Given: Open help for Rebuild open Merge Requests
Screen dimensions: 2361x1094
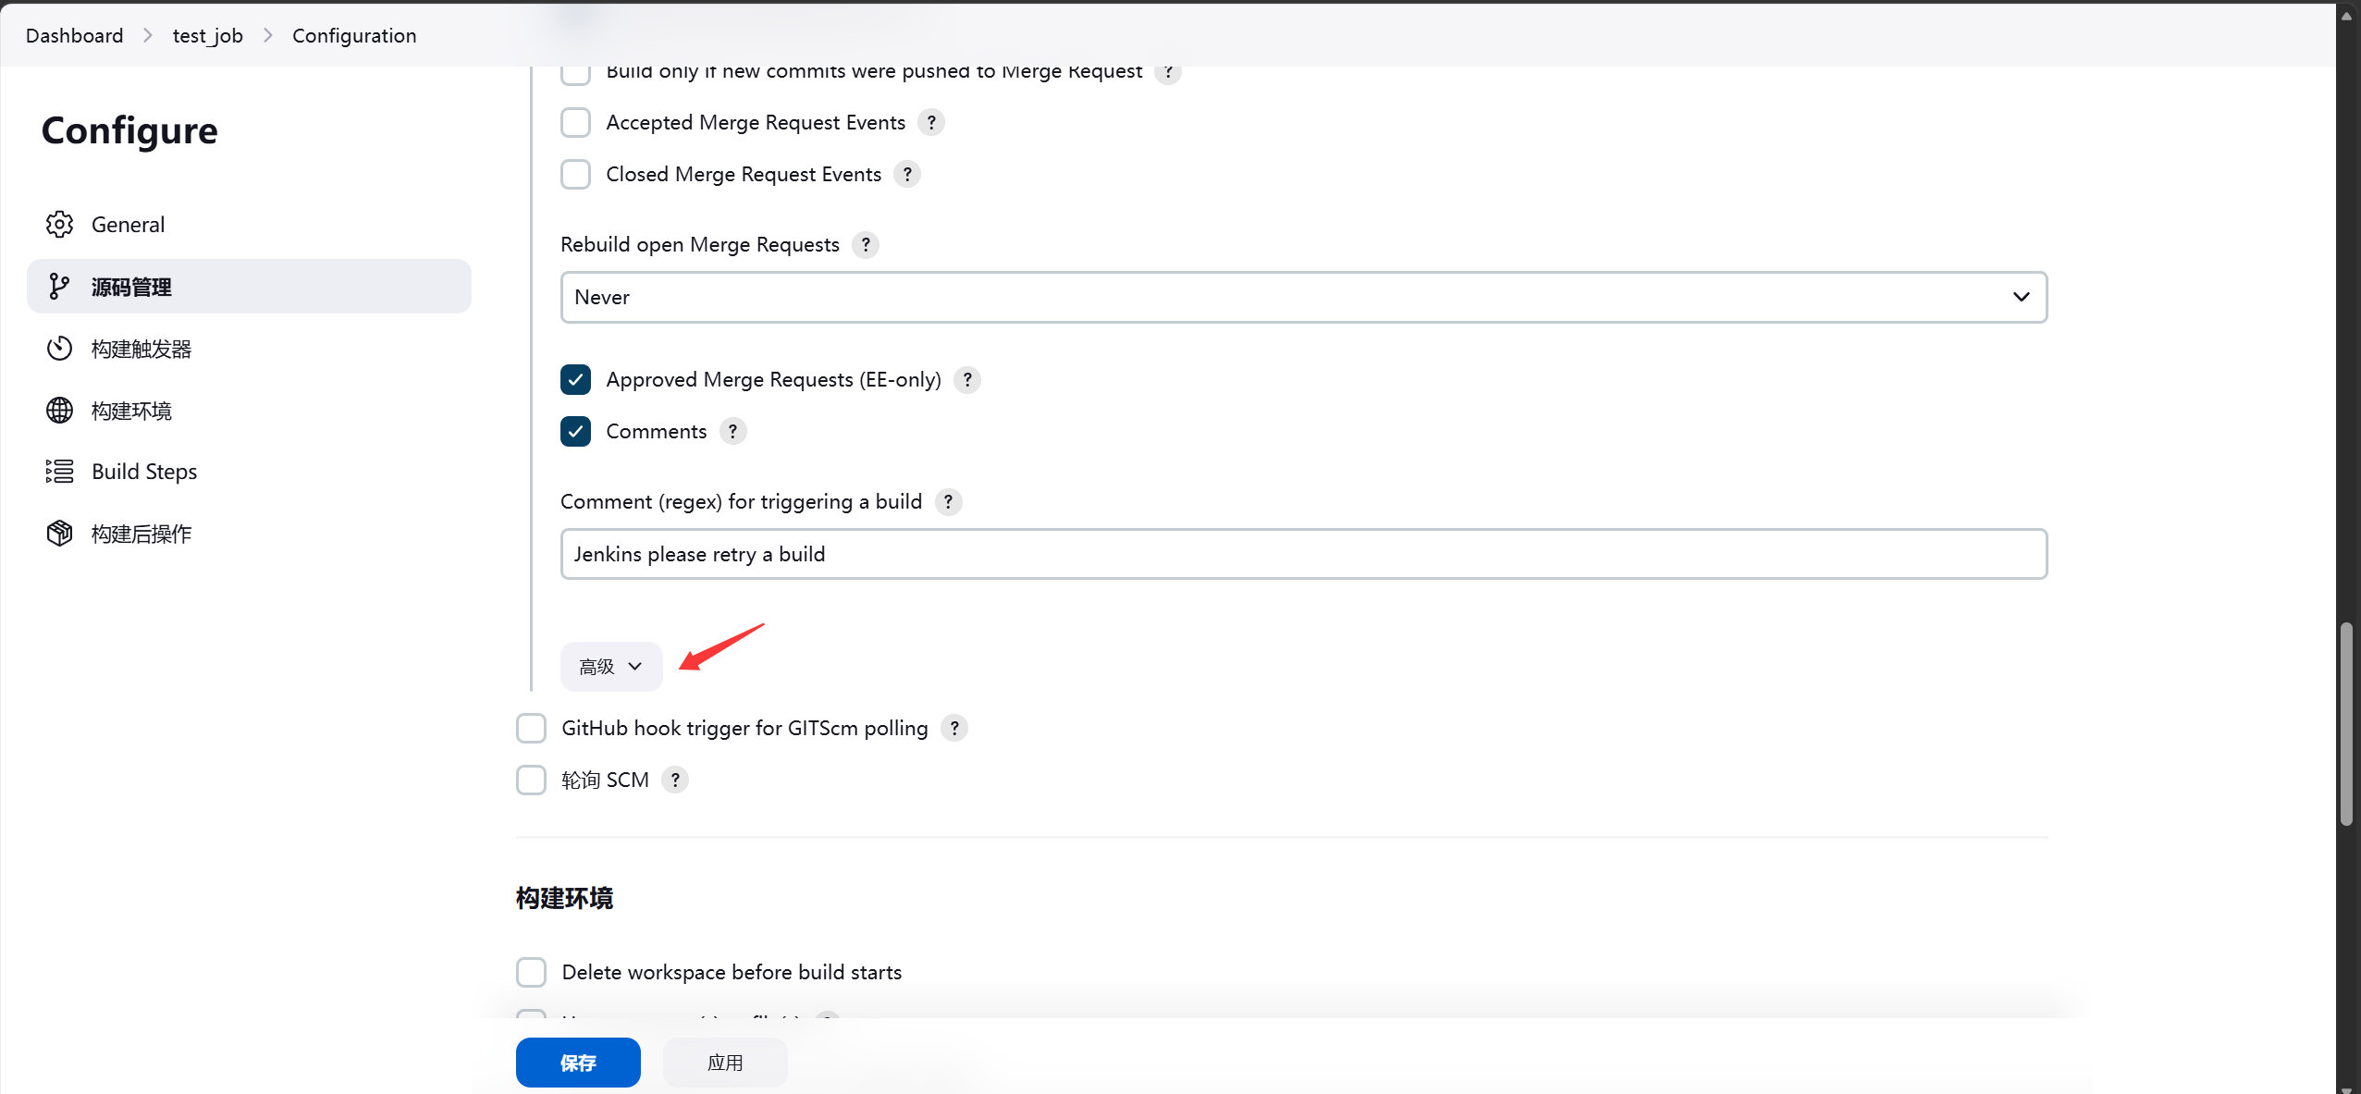Looking at the screenshot, I should point(866,245).
